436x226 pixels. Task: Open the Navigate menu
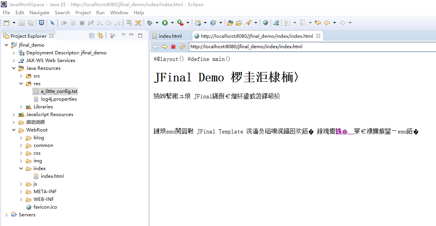point(39,12)
